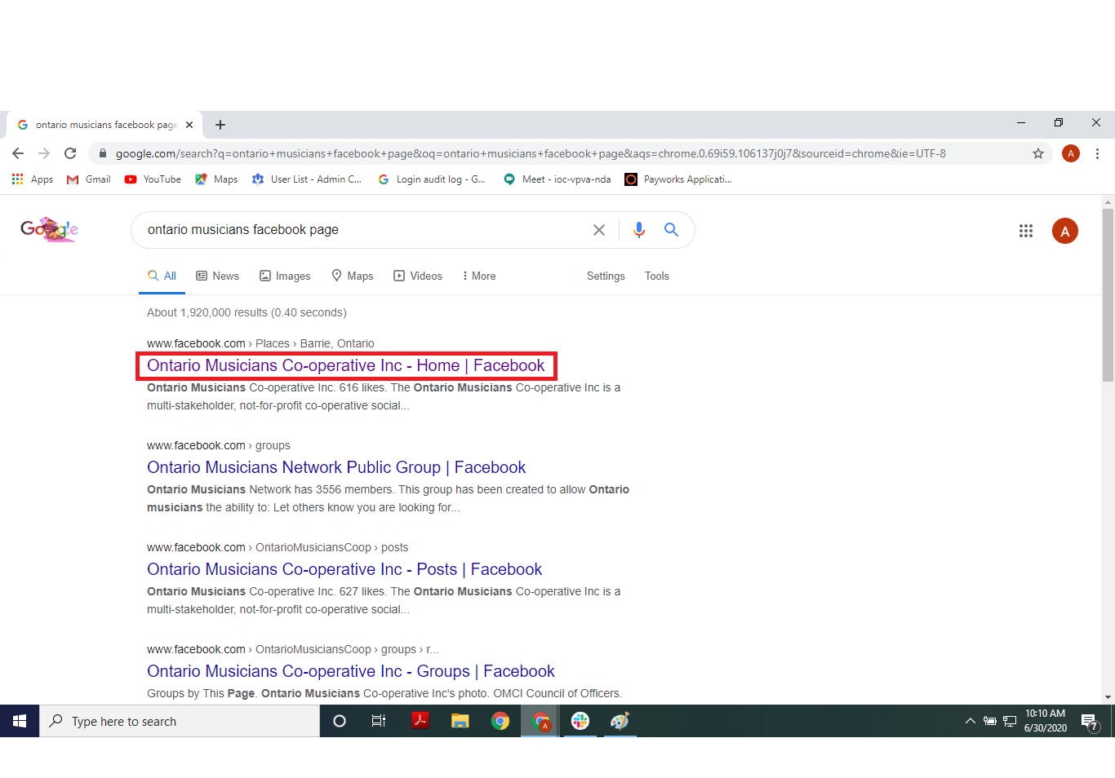This screenshot has height=778, width=1115.
Task: Open Task View on the taskbar
Action: pyautogui.click(x=379, y=721)
